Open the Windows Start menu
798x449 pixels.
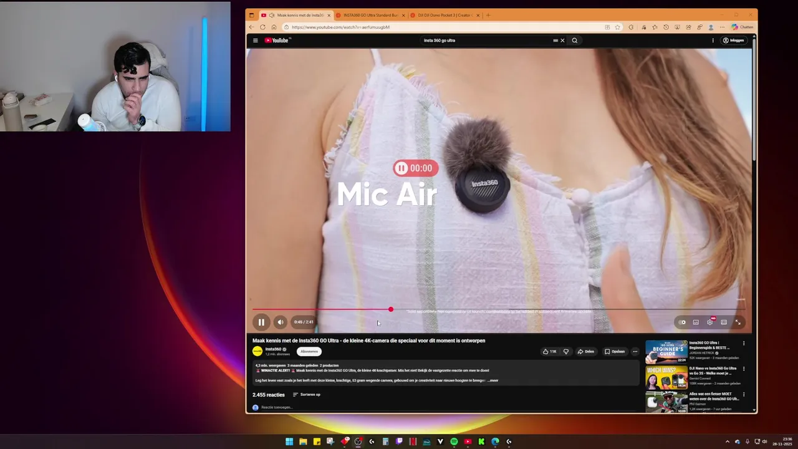(x=289, y=442)
